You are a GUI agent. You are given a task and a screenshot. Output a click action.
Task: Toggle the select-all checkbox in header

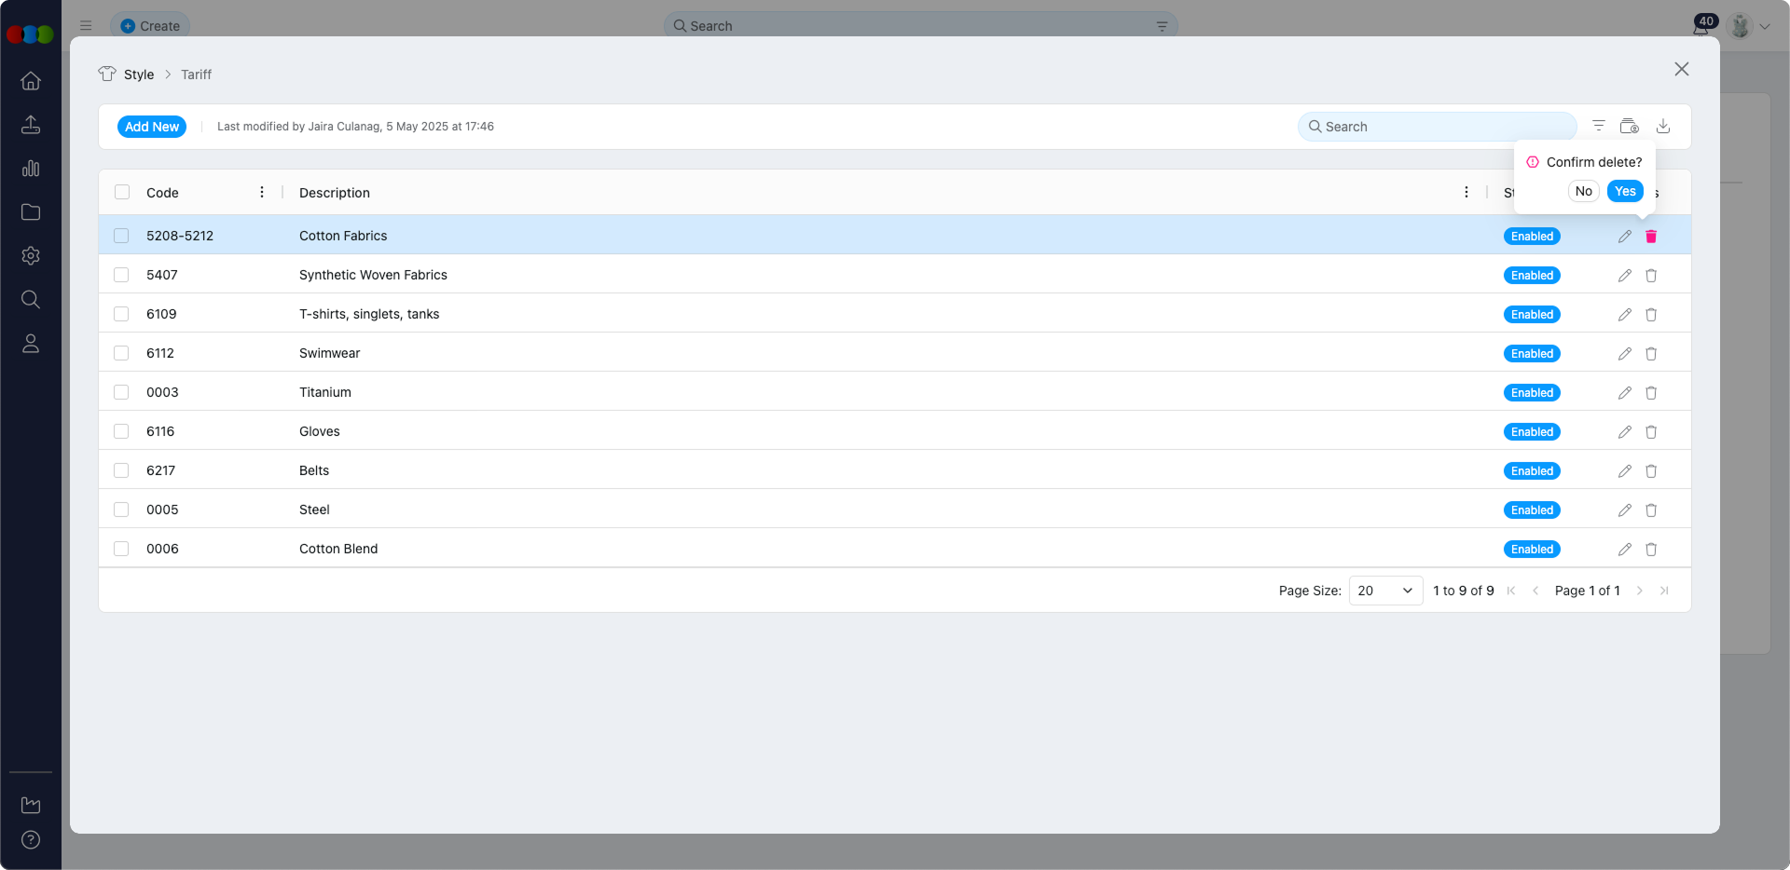[121, 193]
